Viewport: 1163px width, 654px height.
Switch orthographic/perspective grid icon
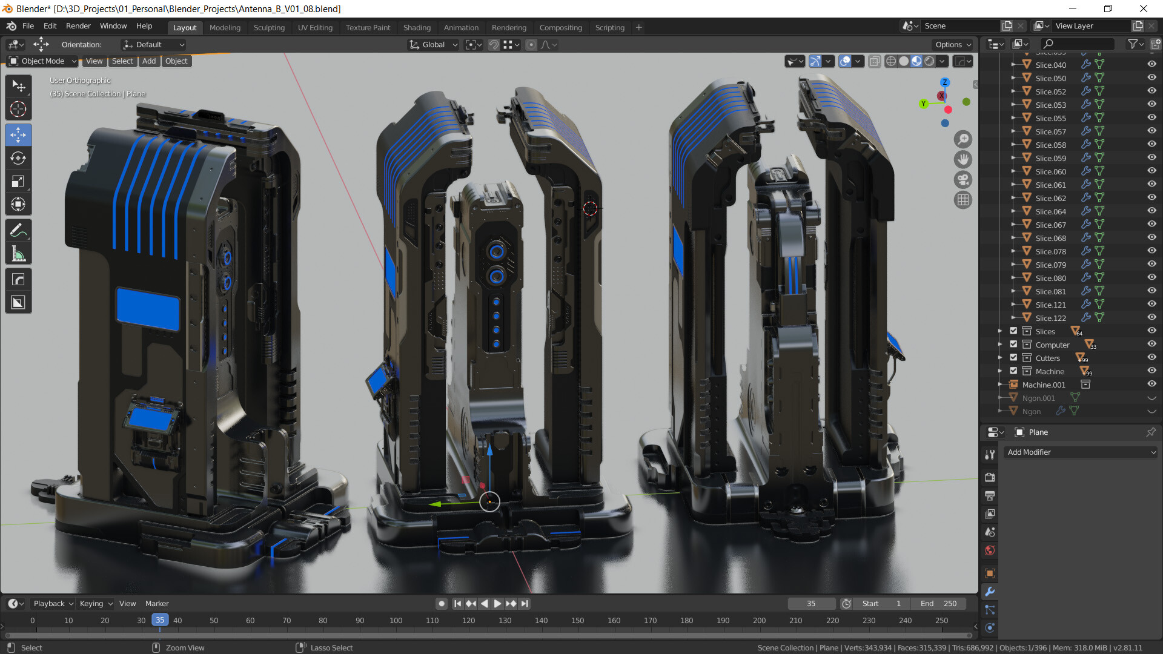963,200
